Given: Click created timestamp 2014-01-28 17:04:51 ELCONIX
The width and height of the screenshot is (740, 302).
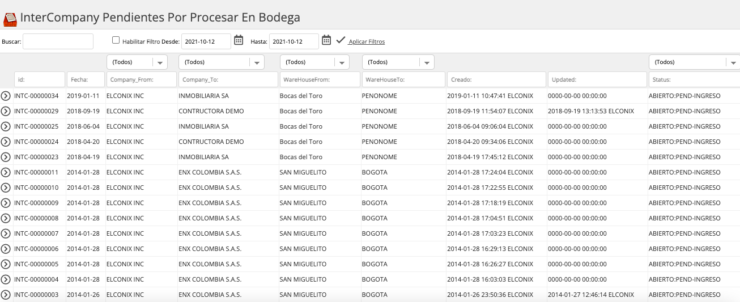Looking at the screenshot, I should (x=490, y=218).
